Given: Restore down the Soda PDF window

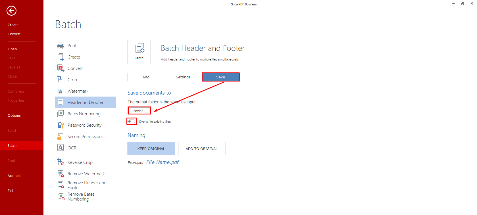Looking at the screenshot, I should pyautogui.click(x=463, y=4).
